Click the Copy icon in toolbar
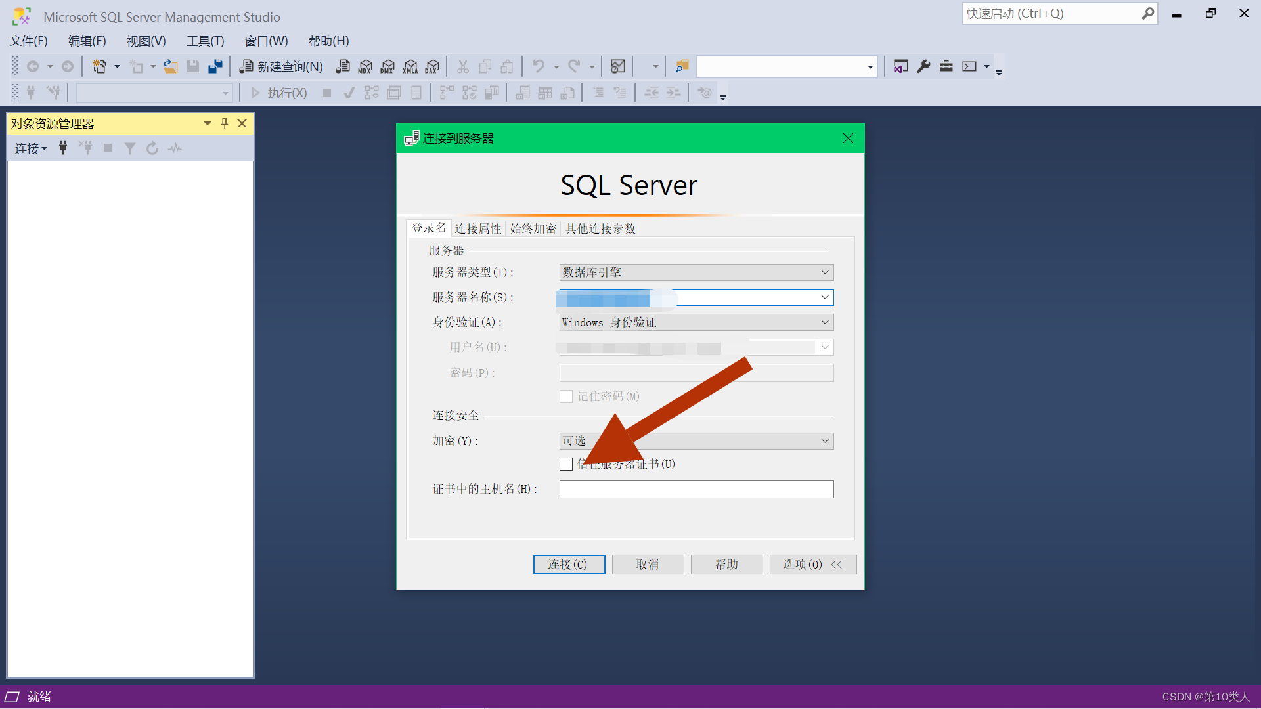This screenshot has width=1261, height=709. click(485, 66)
